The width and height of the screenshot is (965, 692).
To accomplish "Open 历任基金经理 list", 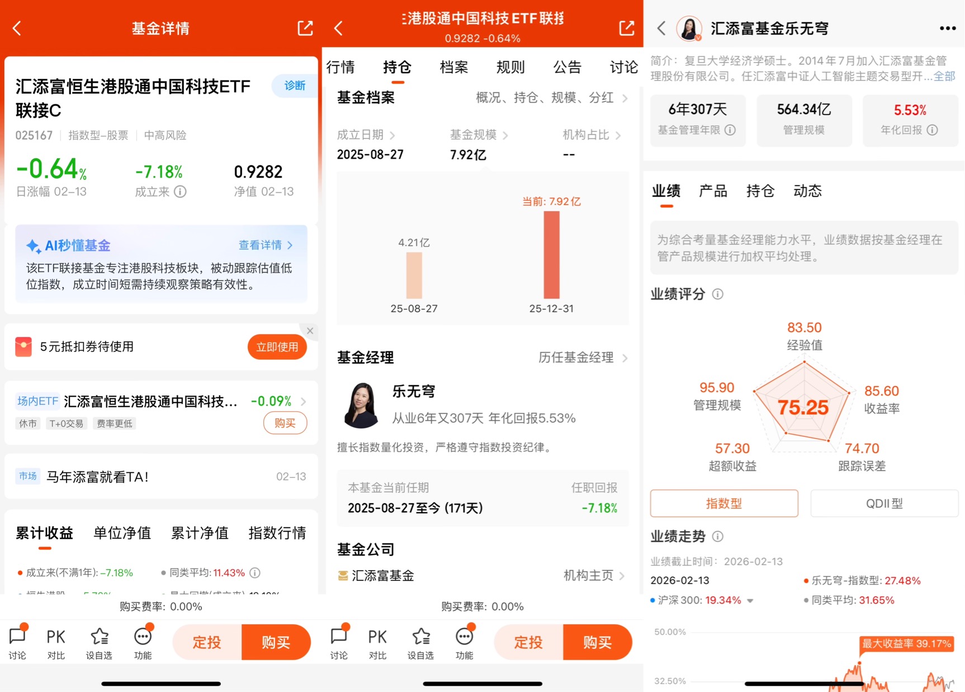I will [x=583, y=357].
